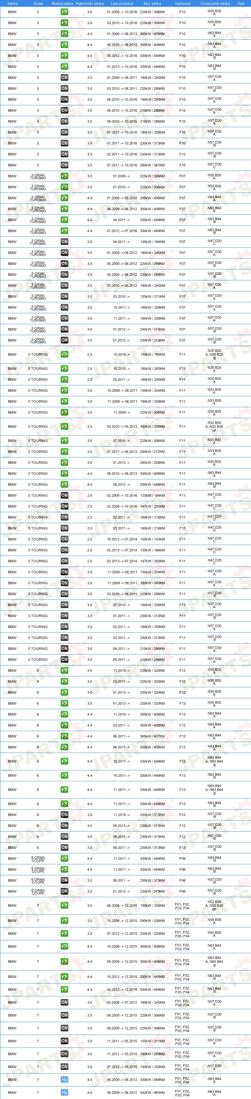Click the Pojemność silnika column header
The width and height of the screenshot is (251, 1099).
[90, 4]
